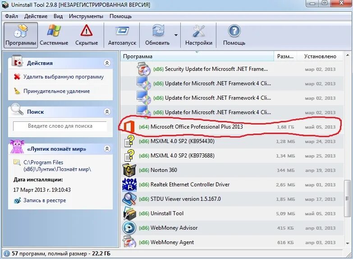This screenshot has width=353, height=259.
Task: Sort by Размер column header
Action: (285, 56)
